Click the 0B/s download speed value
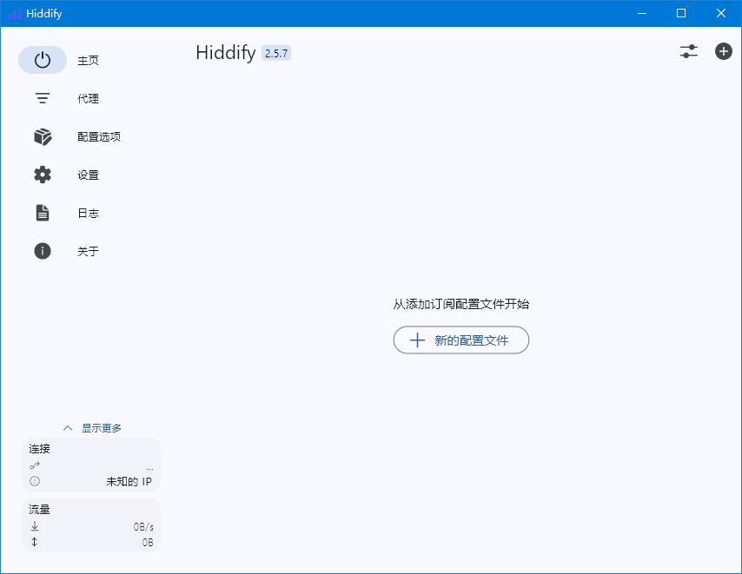 143,527
